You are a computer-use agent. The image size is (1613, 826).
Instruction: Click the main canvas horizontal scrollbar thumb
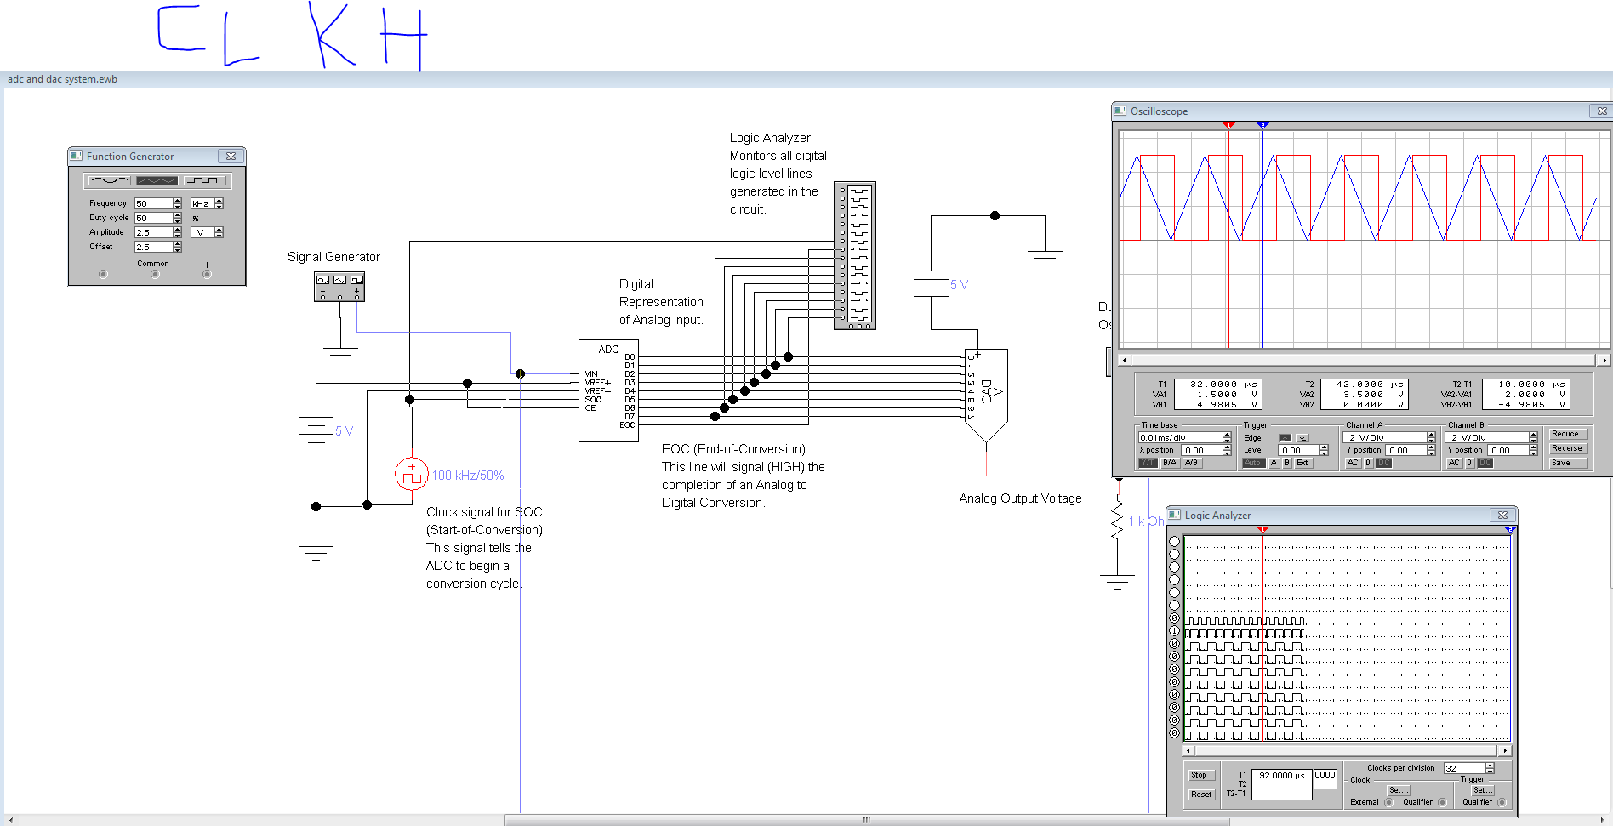tap(867, 820)
